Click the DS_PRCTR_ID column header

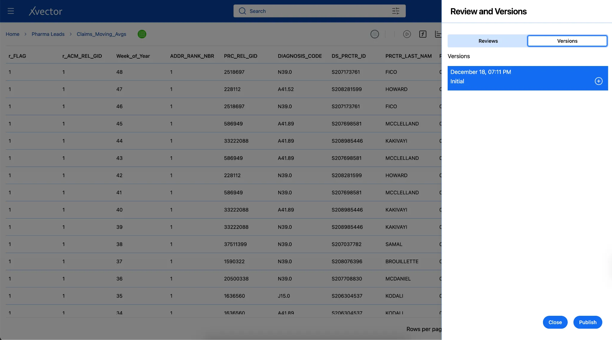click(349, 56)
